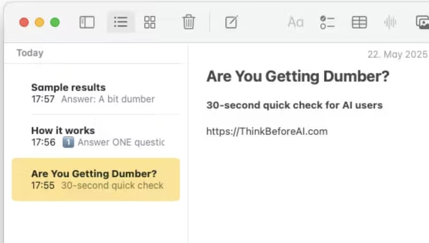Select the How it works note

[x=96, y=136]
